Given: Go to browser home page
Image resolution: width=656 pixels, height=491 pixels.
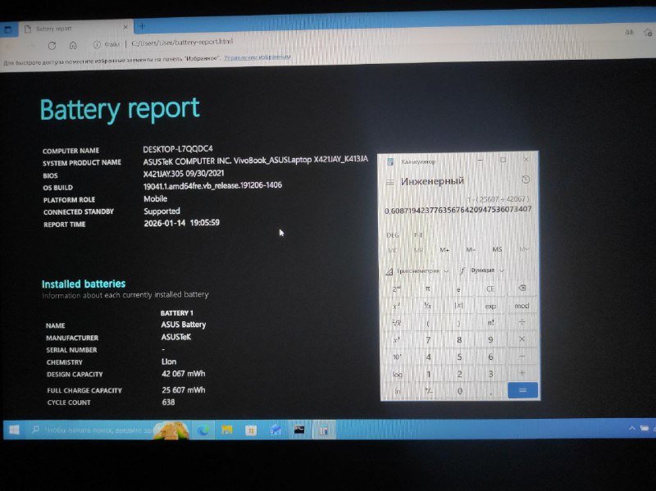Looking at the screenshot, I should [73, 45].
